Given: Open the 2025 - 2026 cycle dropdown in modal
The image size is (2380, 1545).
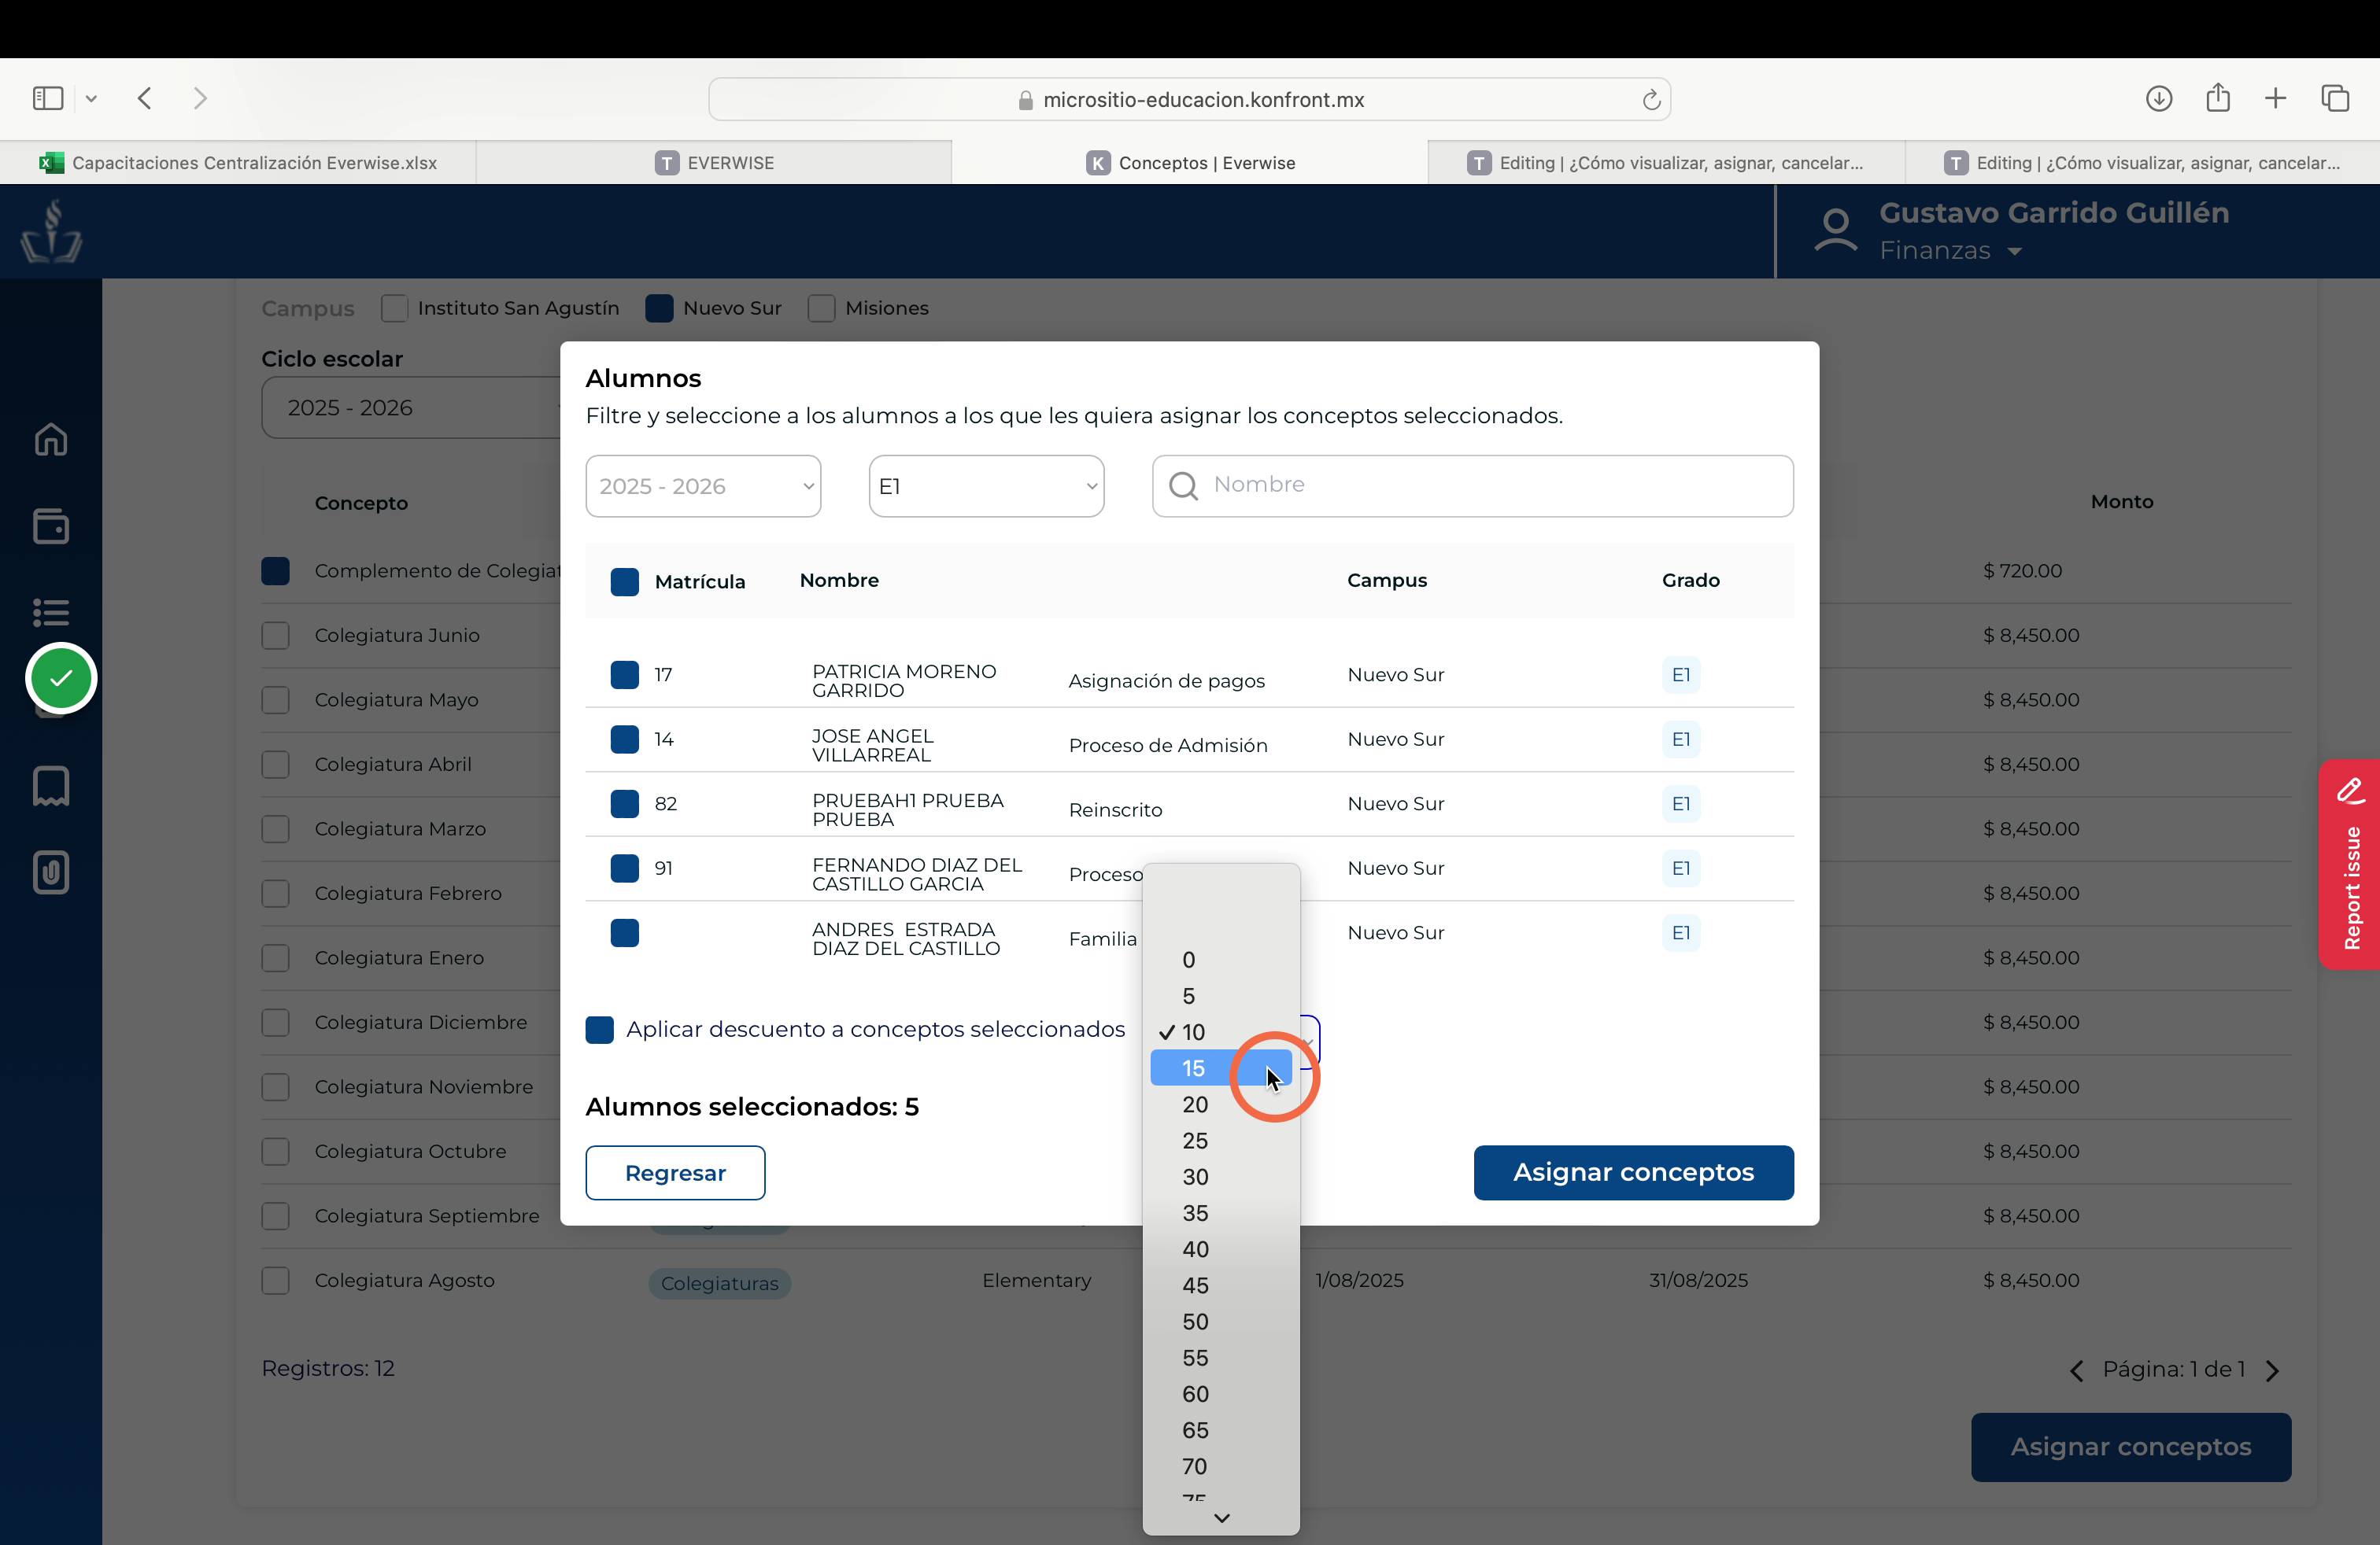Looking at the screenshot, I should 703,485.
